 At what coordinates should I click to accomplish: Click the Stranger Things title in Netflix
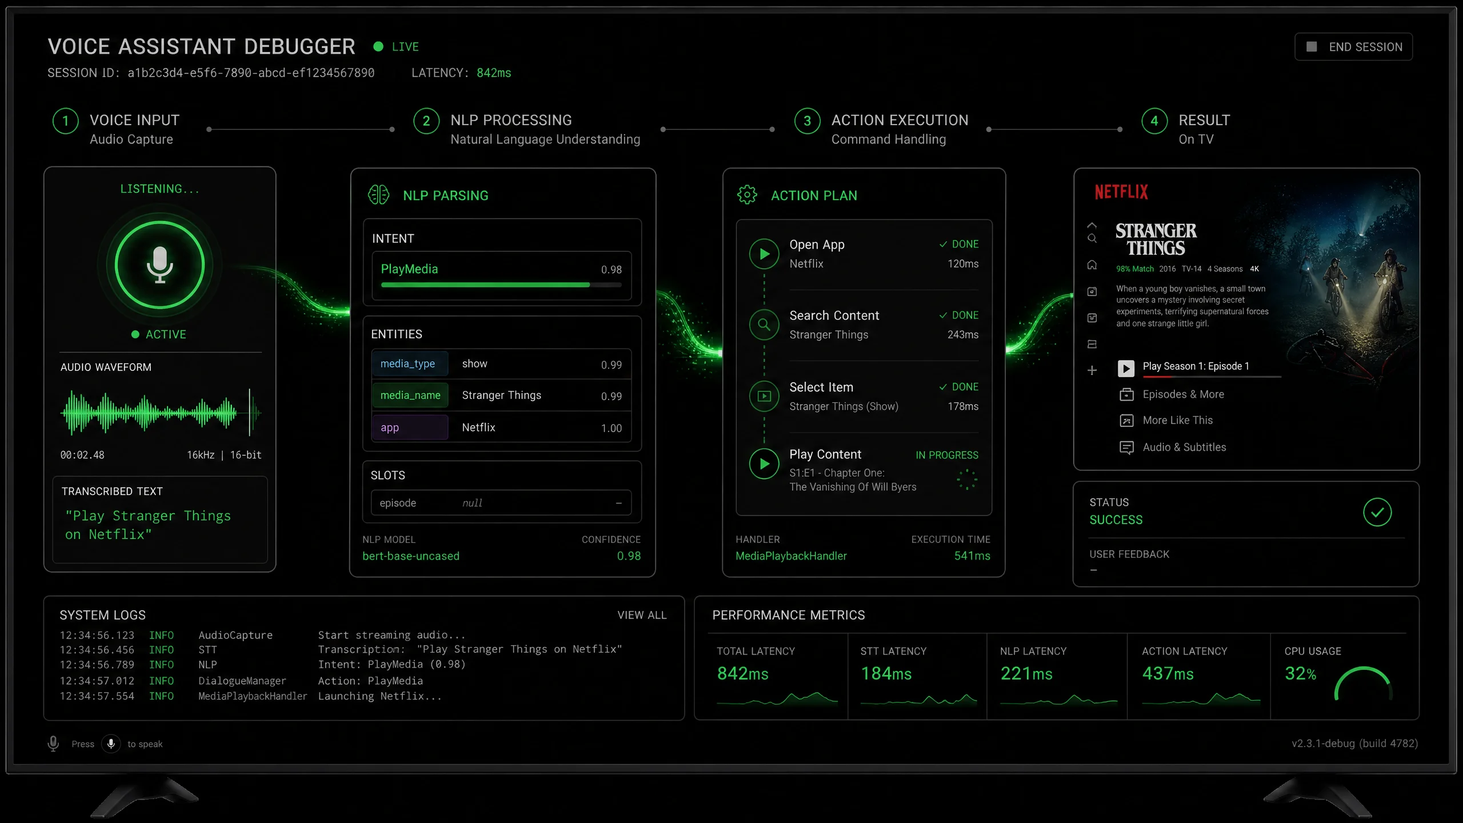click(x=1156, y=239)
